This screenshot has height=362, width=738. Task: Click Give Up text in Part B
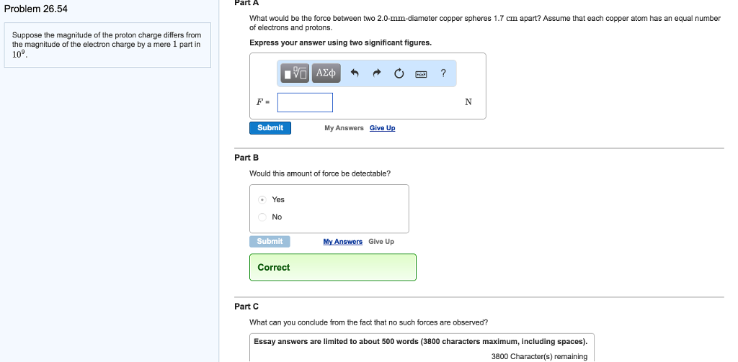[x=381, y=242]
